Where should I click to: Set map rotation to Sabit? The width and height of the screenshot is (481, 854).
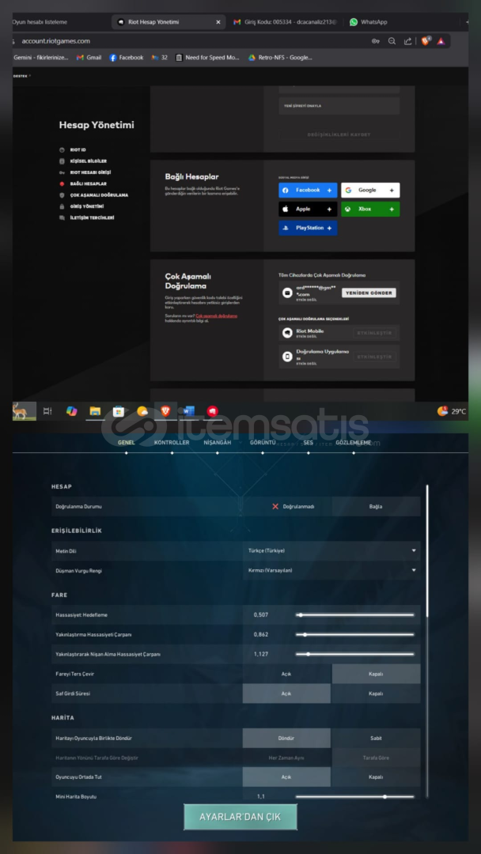click(x=376, y=738)
